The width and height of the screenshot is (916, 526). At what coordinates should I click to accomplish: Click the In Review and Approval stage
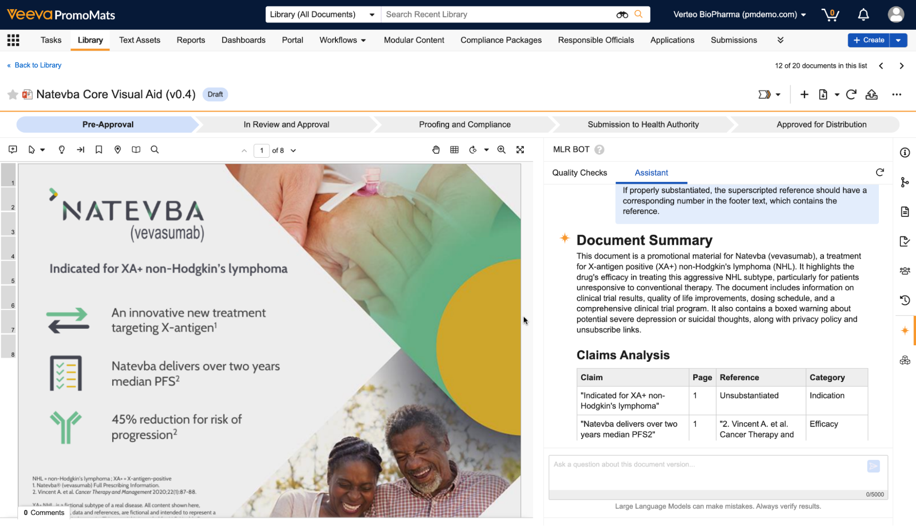tap(286, 125)
